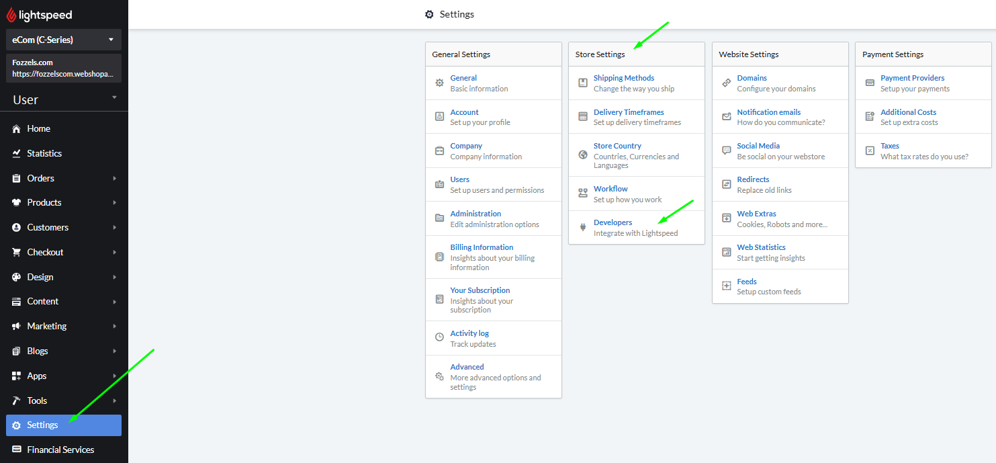
Task: Click the Workflow icon in Store Settings
Action: [582, 194]
